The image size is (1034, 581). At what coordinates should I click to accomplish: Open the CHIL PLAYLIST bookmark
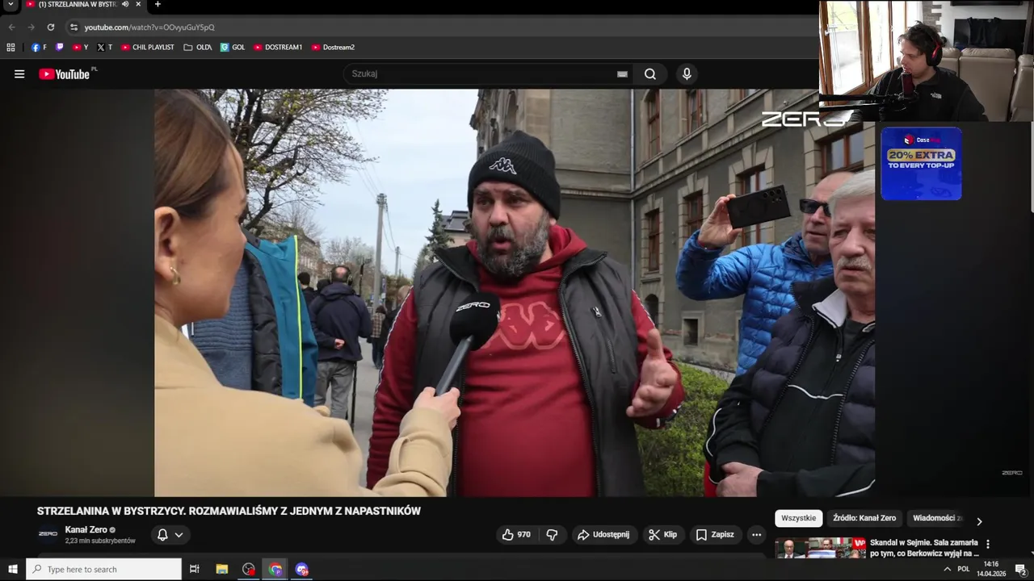pos(148,48)
